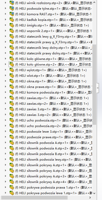
Task: Click the HELI wirnik rozłożony.stp<2> part icon
Action: (x=12, y=3)
